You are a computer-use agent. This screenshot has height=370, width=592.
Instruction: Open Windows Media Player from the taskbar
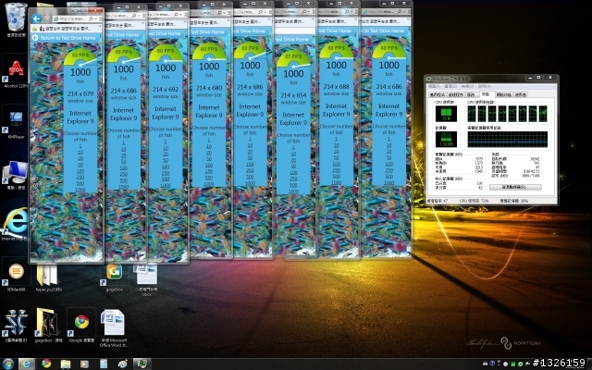tap(84, 364)
